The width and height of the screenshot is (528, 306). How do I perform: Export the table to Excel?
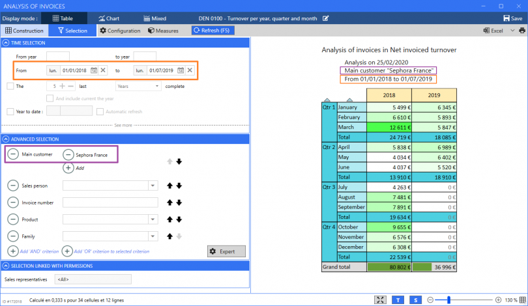[493, 31]
